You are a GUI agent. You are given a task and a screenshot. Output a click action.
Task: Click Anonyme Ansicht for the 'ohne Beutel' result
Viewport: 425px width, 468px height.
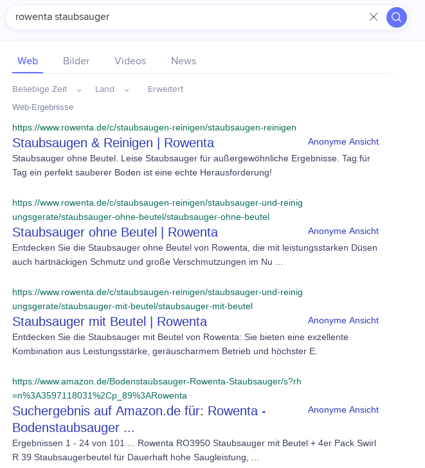tap(343, 231)
